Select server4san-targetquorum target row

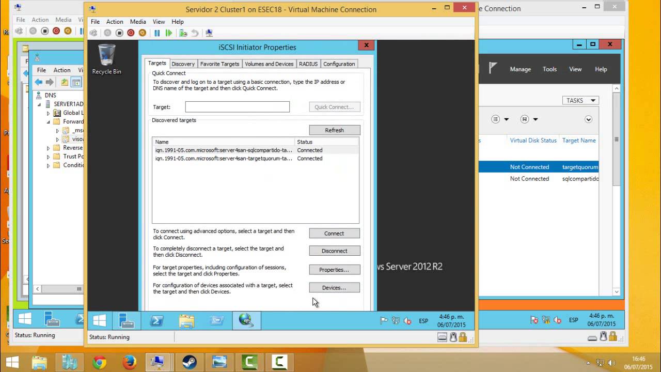pos(255,159)
